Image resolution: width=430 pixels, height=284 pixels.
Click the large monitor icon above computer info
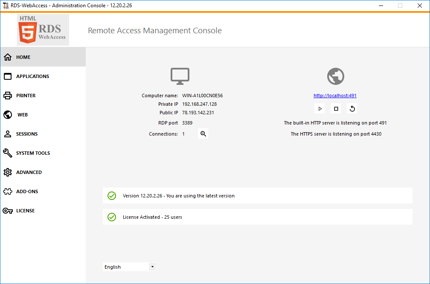pos(180,76)
